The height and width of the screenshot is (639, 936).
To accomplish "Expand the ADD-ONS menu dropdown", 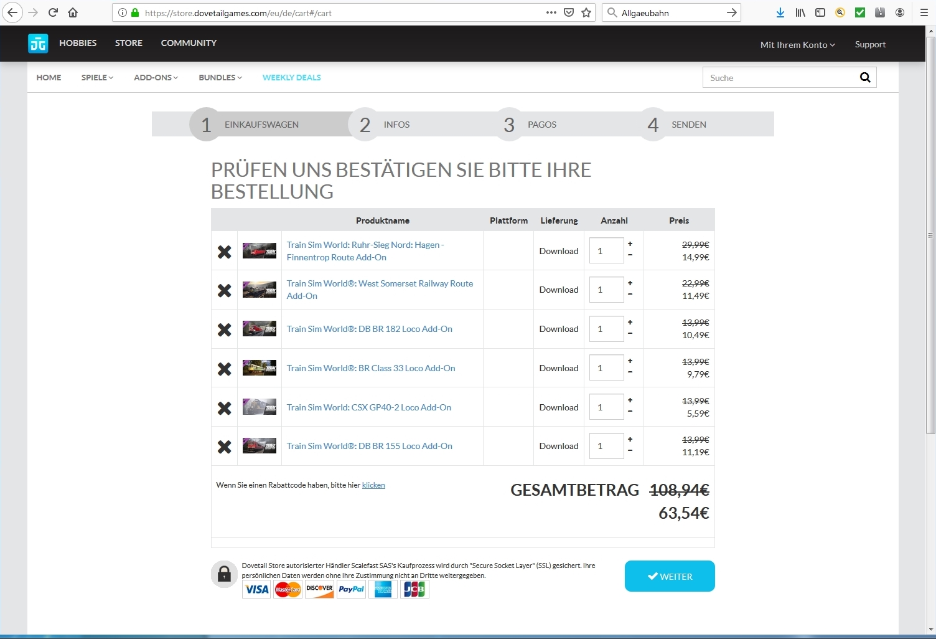I will (x=156, y=77).
